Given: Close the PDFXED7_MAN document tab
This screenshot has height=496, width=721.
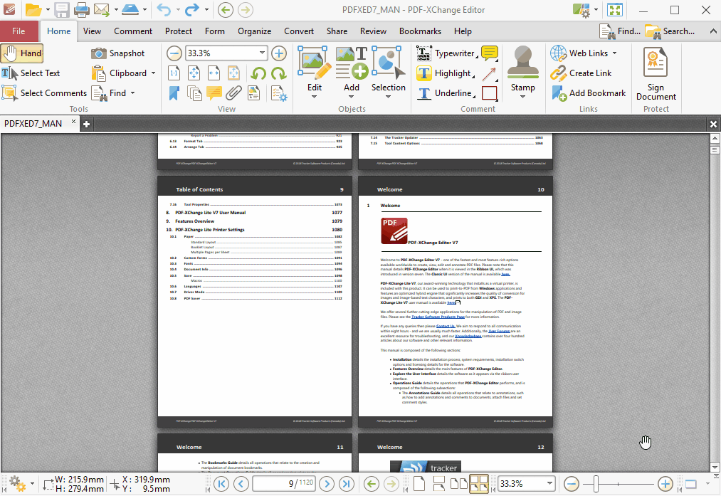Looking at the screenshot, I should point(73,122).
